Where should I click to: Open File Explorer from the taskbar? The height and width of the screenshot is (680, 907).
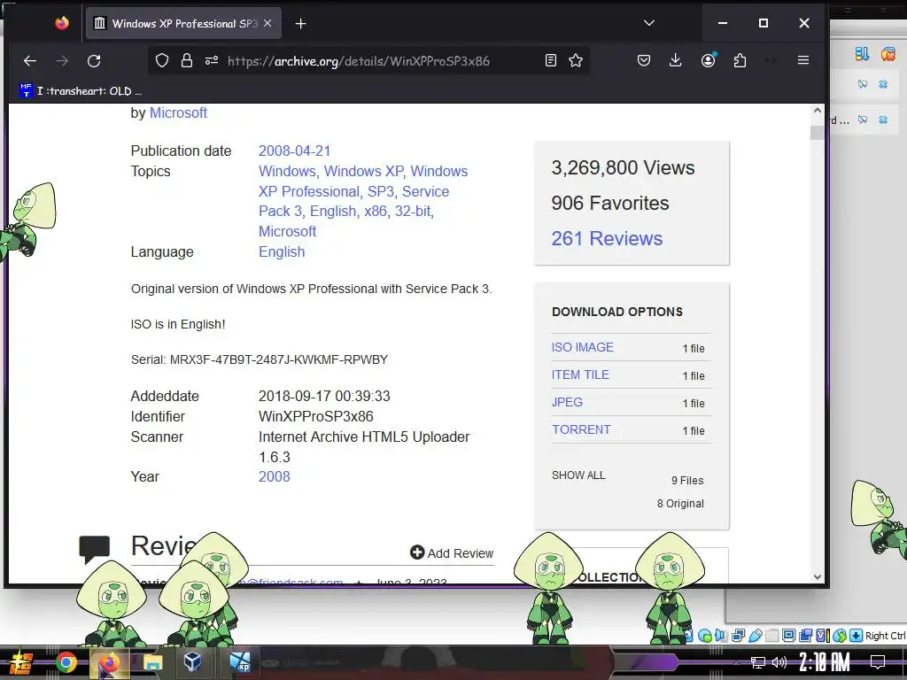[x=152, y=662]
